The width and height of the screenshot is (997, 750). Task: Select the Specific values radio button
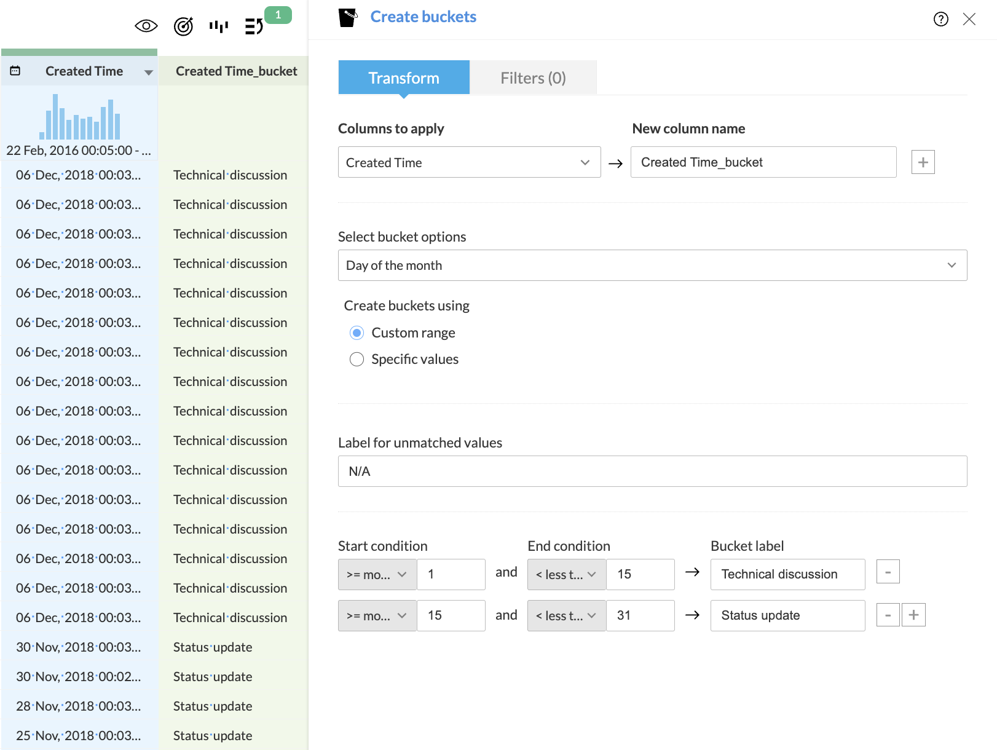pyautogui.click(x=357, y=359)
